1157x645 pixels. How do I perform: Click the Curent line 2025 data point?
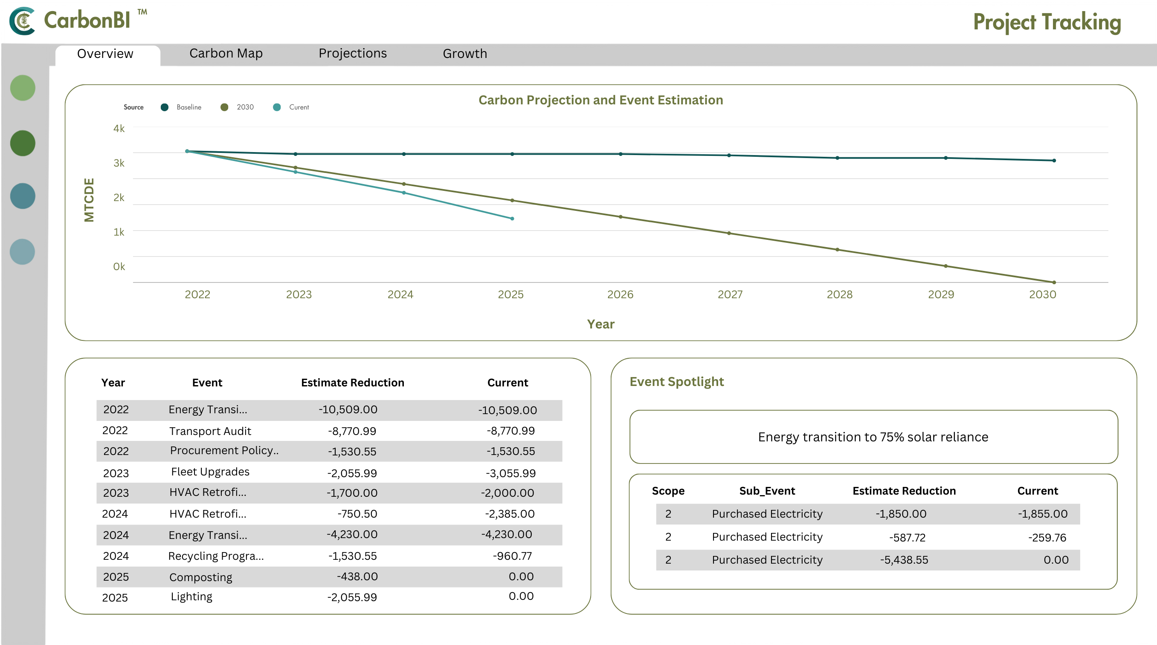512,219
